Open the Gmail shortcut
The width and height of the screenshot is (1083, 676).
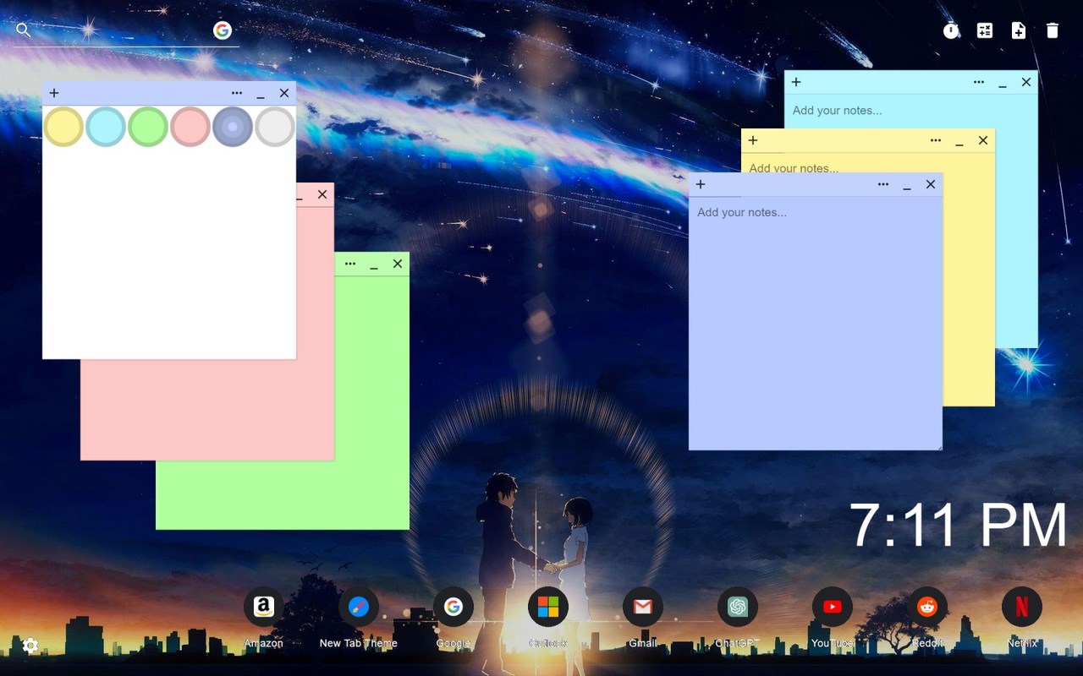tap(643, 607)
